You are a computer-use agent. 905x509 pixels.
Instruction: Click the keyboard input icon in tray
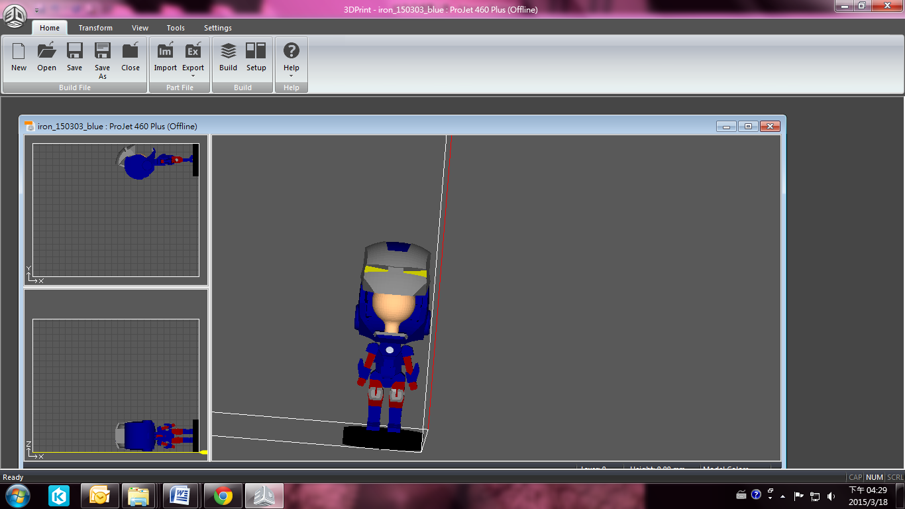point(742,494)
